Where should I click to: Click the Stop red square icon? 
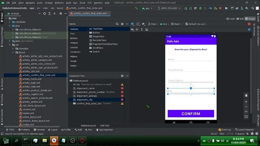(220, 8)
